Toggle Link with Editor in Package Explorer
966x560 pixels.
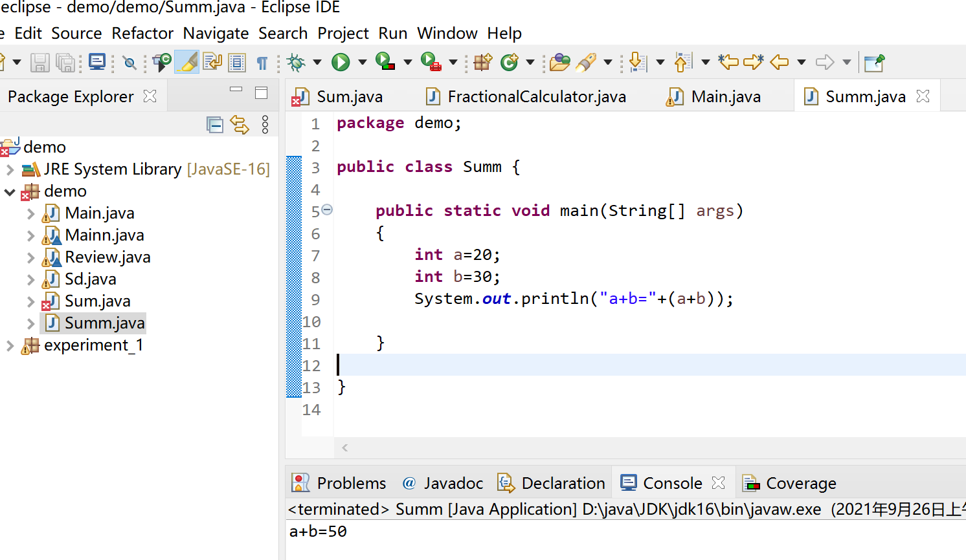point(240,125)
